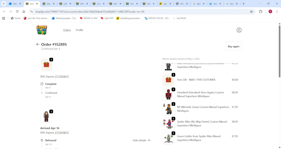281x149 pixels.
Task: Switch to the Google tab
Action: coord(199,4)
